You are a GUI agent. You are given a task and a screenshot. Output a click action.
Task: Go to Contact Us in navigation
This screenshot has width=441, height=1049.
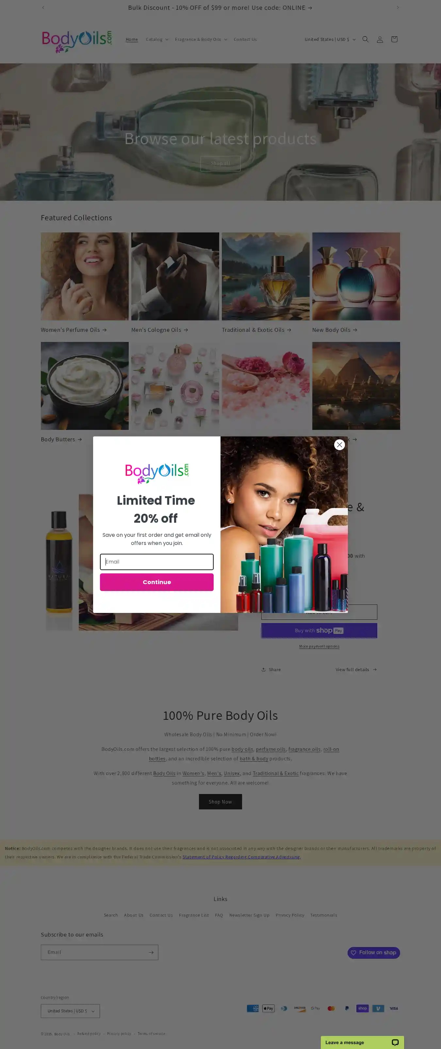245,40
